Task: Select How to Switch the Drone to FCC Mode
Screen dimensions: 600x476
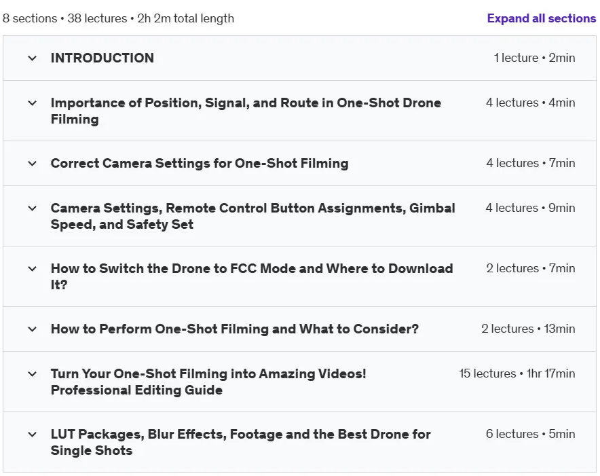Action: 251,276
